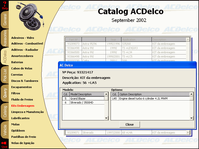Select the TS +LC5 application cell

[x=136, y=56]
